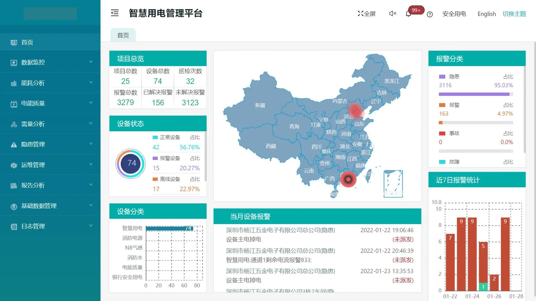Viewport: 536px width, 301px height.
Task: Toggle 正常设备 legend in device status
Action: [x=166, y=137]
